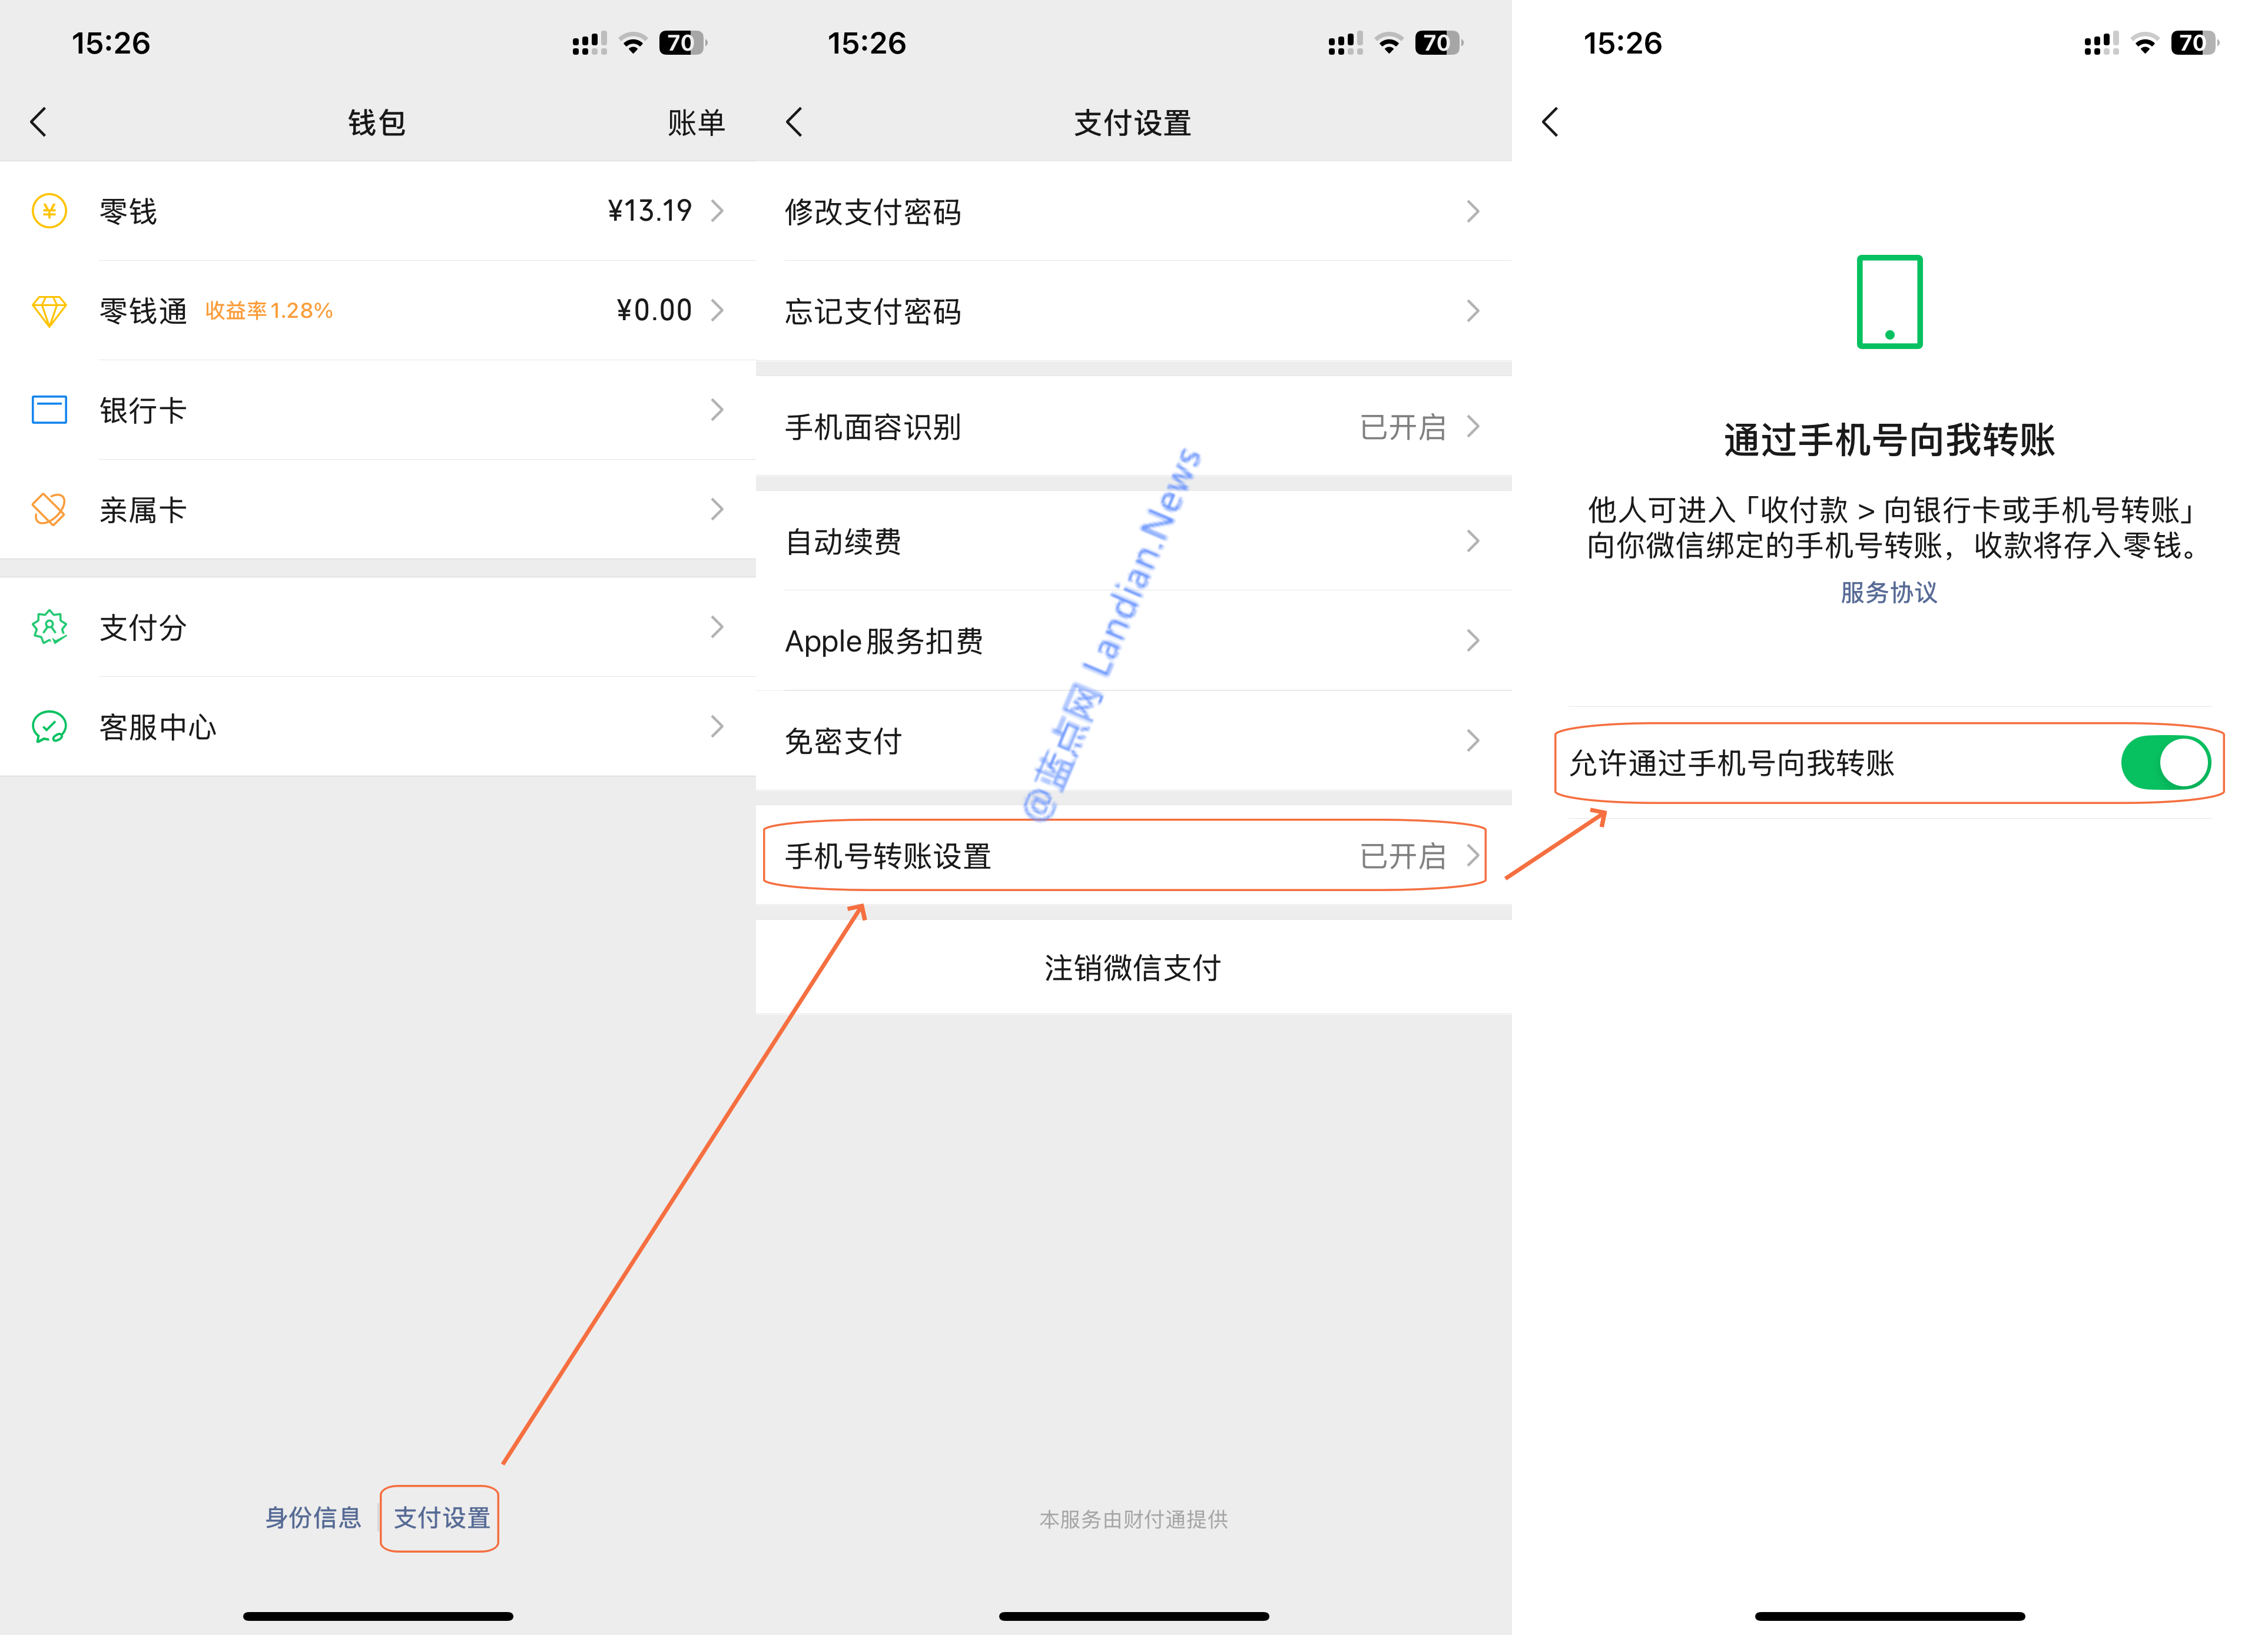
Task: Tap the 通过手机号向我转账 heading
Action: [x=1889, y=440]
